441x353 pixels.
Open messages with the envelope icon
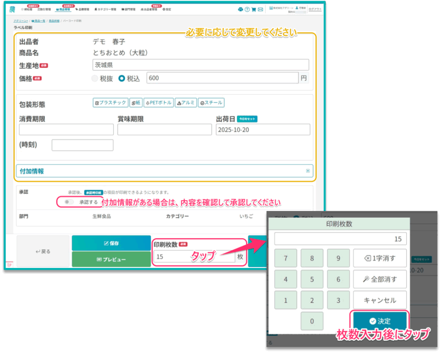[x=261, y=9]
